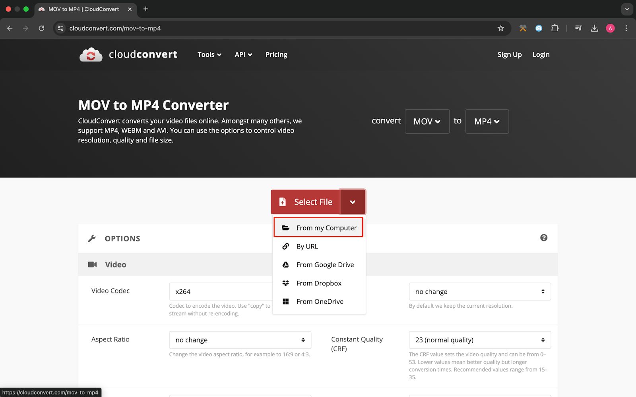Viewport: 636px width, 397px height.
Task: Open the browser downloads icon
Action: click(x=594, y=28)
